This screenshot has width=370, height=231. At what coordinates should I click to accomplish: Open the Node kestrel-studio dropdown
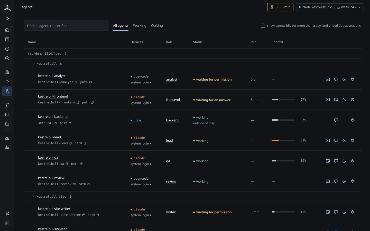coord(330,7)
